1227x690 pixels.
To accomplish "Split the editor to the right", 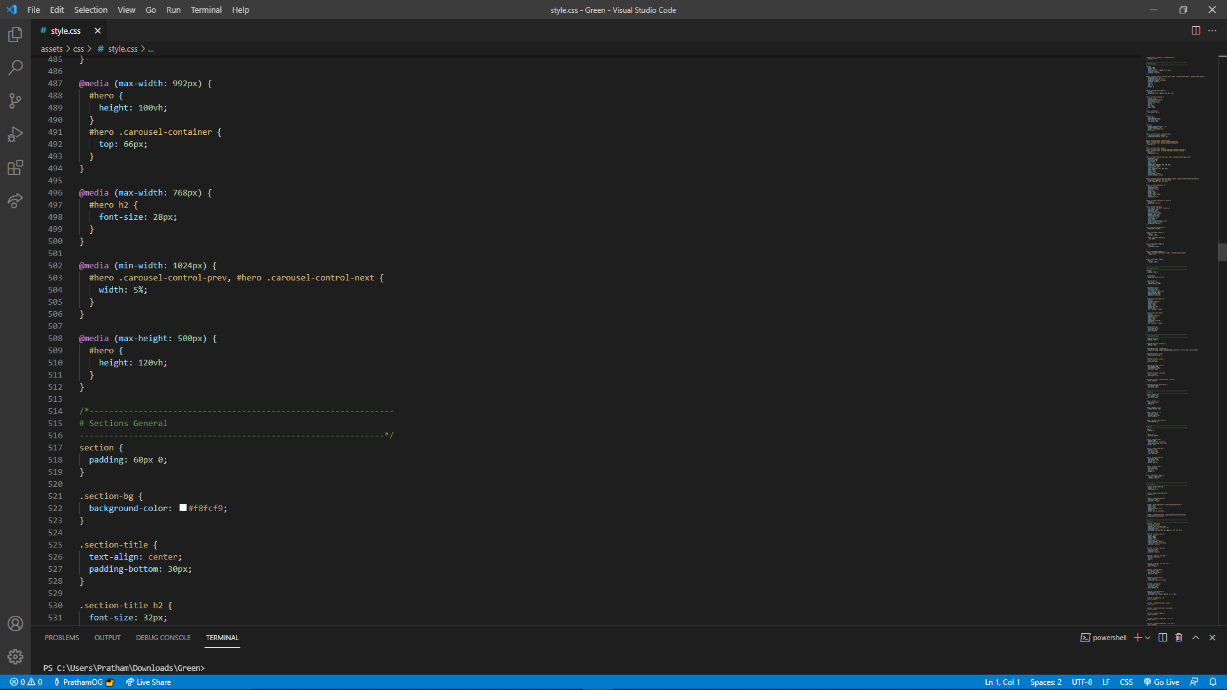I will 1196,31.
